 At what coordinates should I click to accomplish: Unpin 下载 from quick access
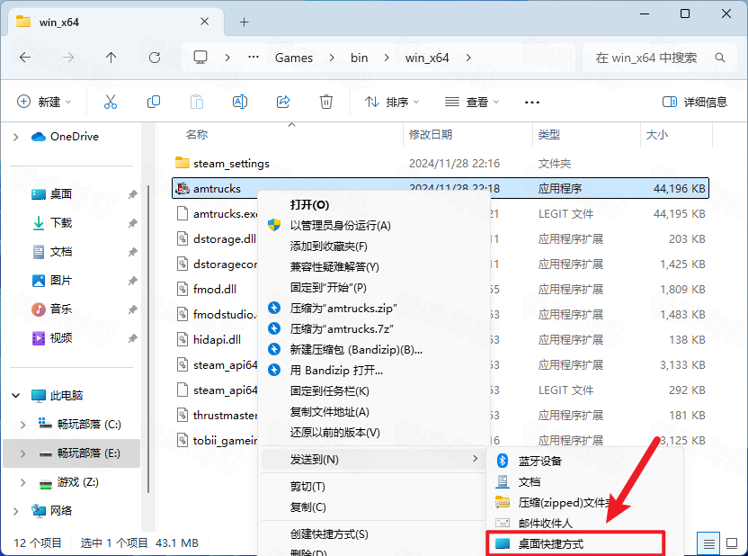click(133, 223)
